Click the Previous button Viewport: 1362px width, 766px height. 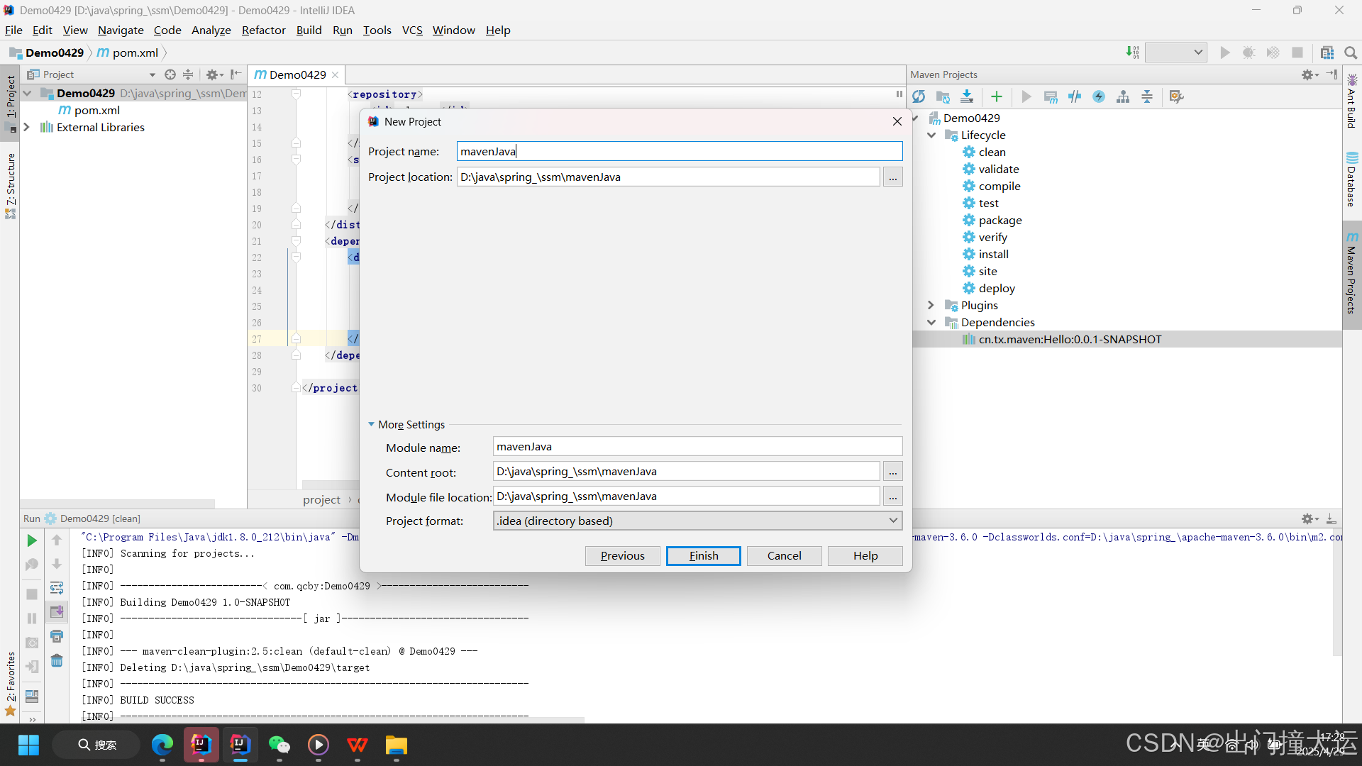pos(622,555)
